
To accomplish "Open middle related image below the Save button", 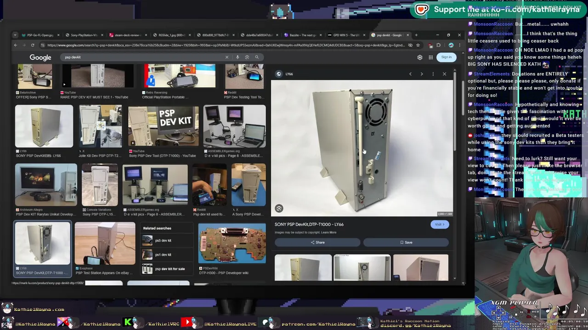I will (362, 267).
